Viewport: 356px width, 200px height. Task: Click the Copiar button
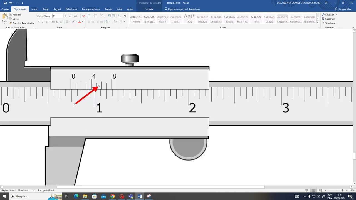tap(14, 19)
